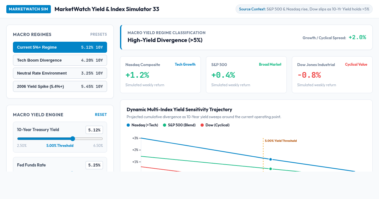
Task: Click the MarketWatch Yield & Index Simulator 33 title
Action: (x=107, y=9)
